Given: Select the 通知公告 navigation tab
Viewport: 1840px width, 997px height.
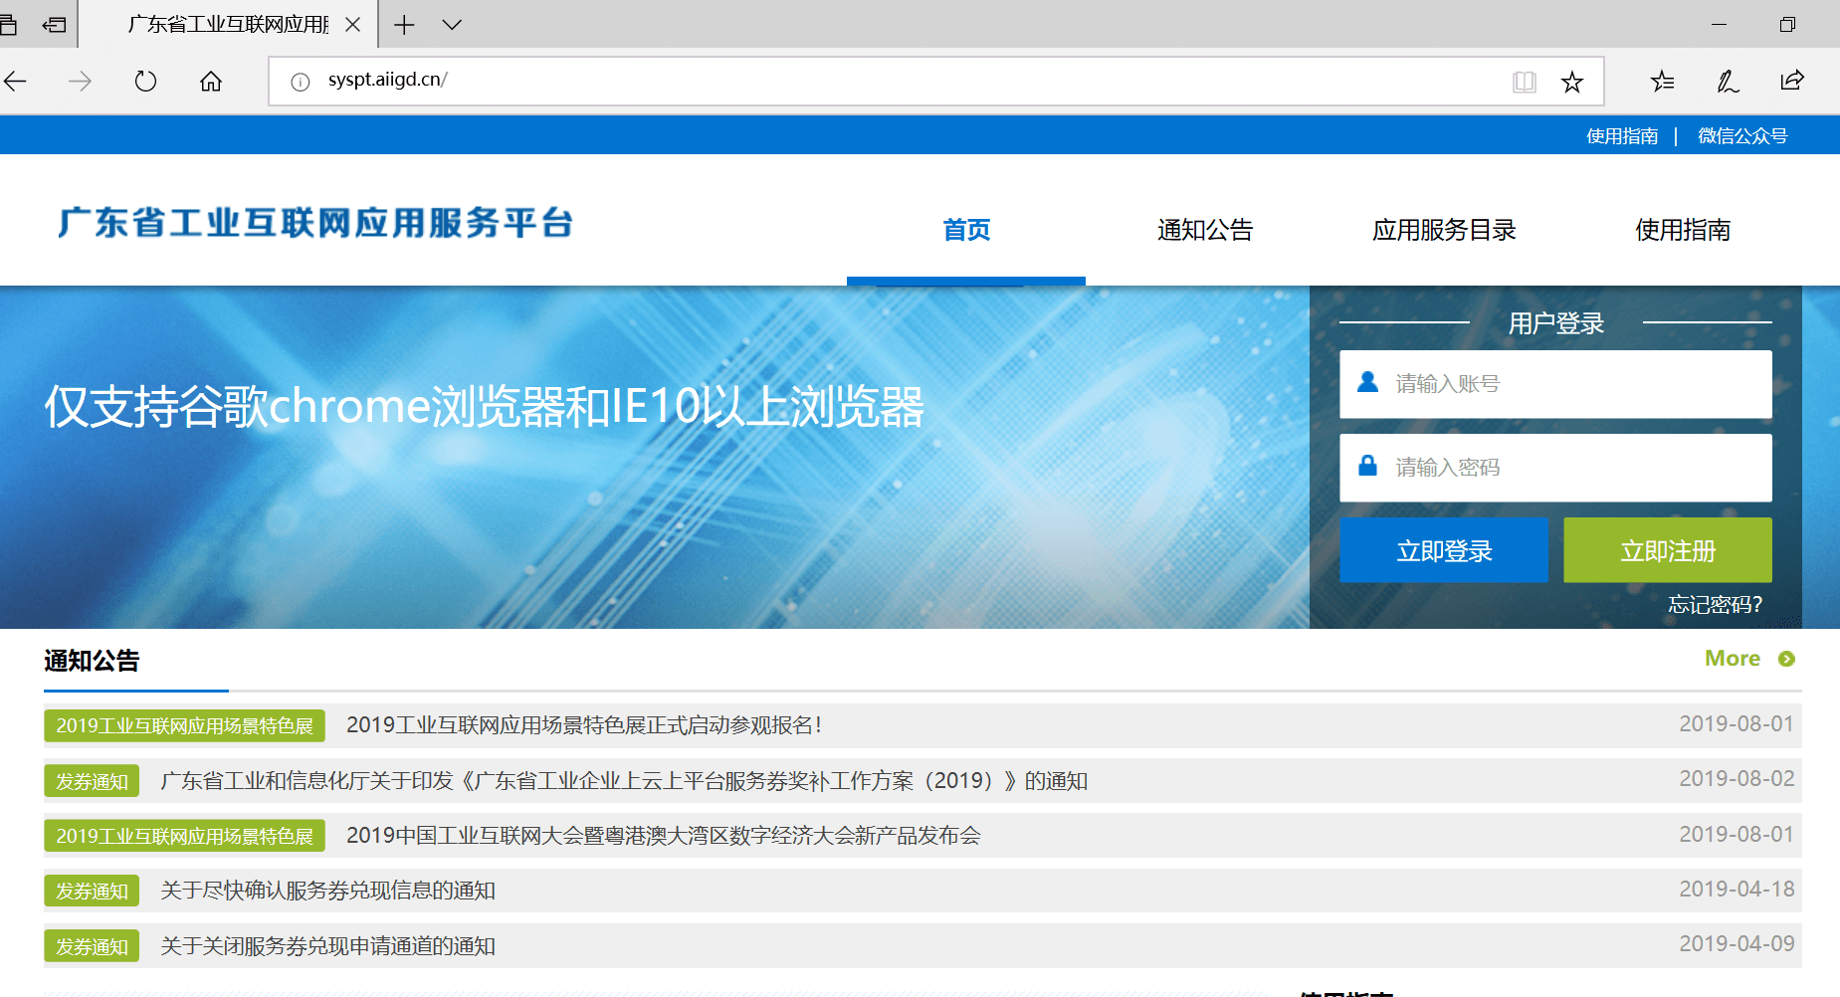Looking at the screenshot, I should (x=1204, y=230).
